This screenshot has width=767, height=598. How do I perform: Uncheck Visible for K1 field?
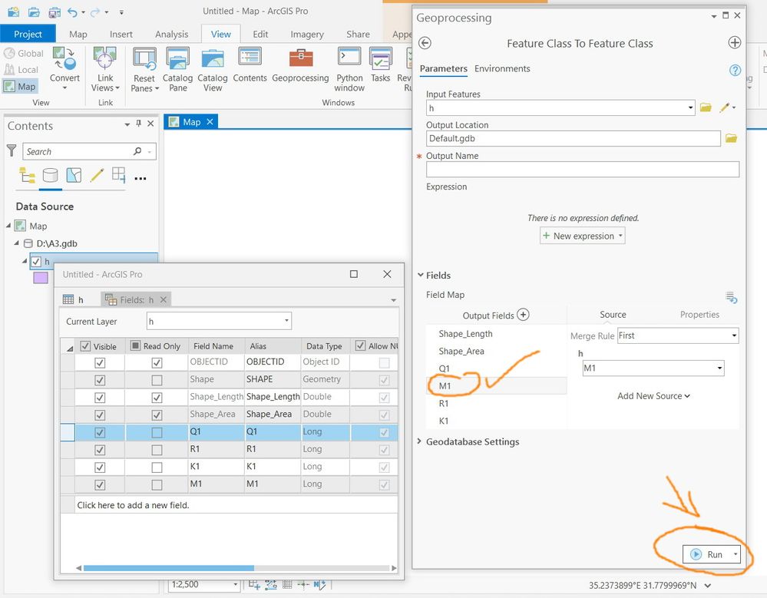point(100,467)
